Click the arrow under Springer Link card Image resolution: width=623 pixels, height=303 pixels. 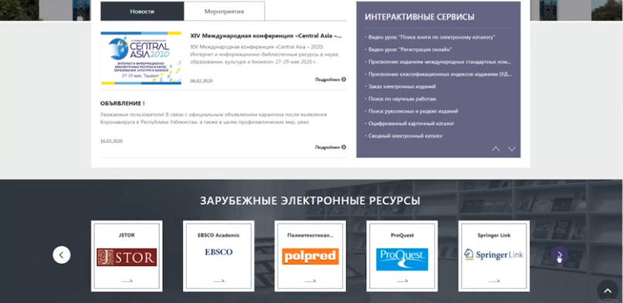494,281
